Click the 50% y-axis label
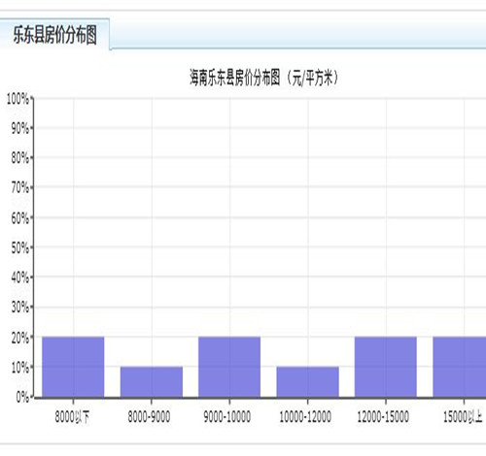 point(20,248)
